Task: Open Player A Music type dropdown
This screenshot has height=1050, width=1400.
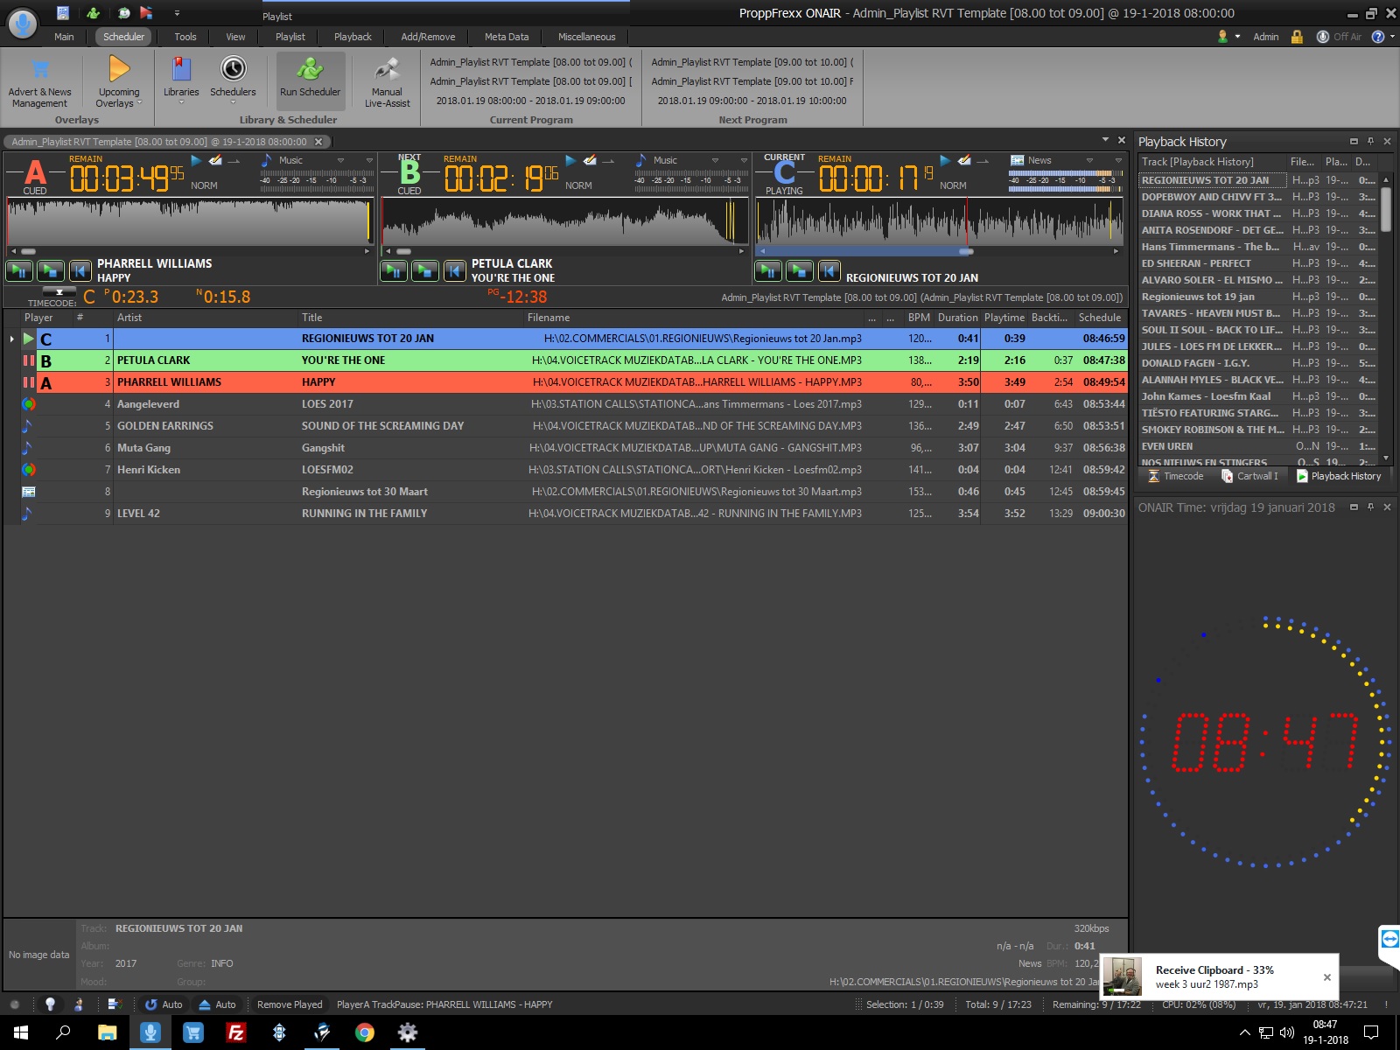Action: click(340, 160)
